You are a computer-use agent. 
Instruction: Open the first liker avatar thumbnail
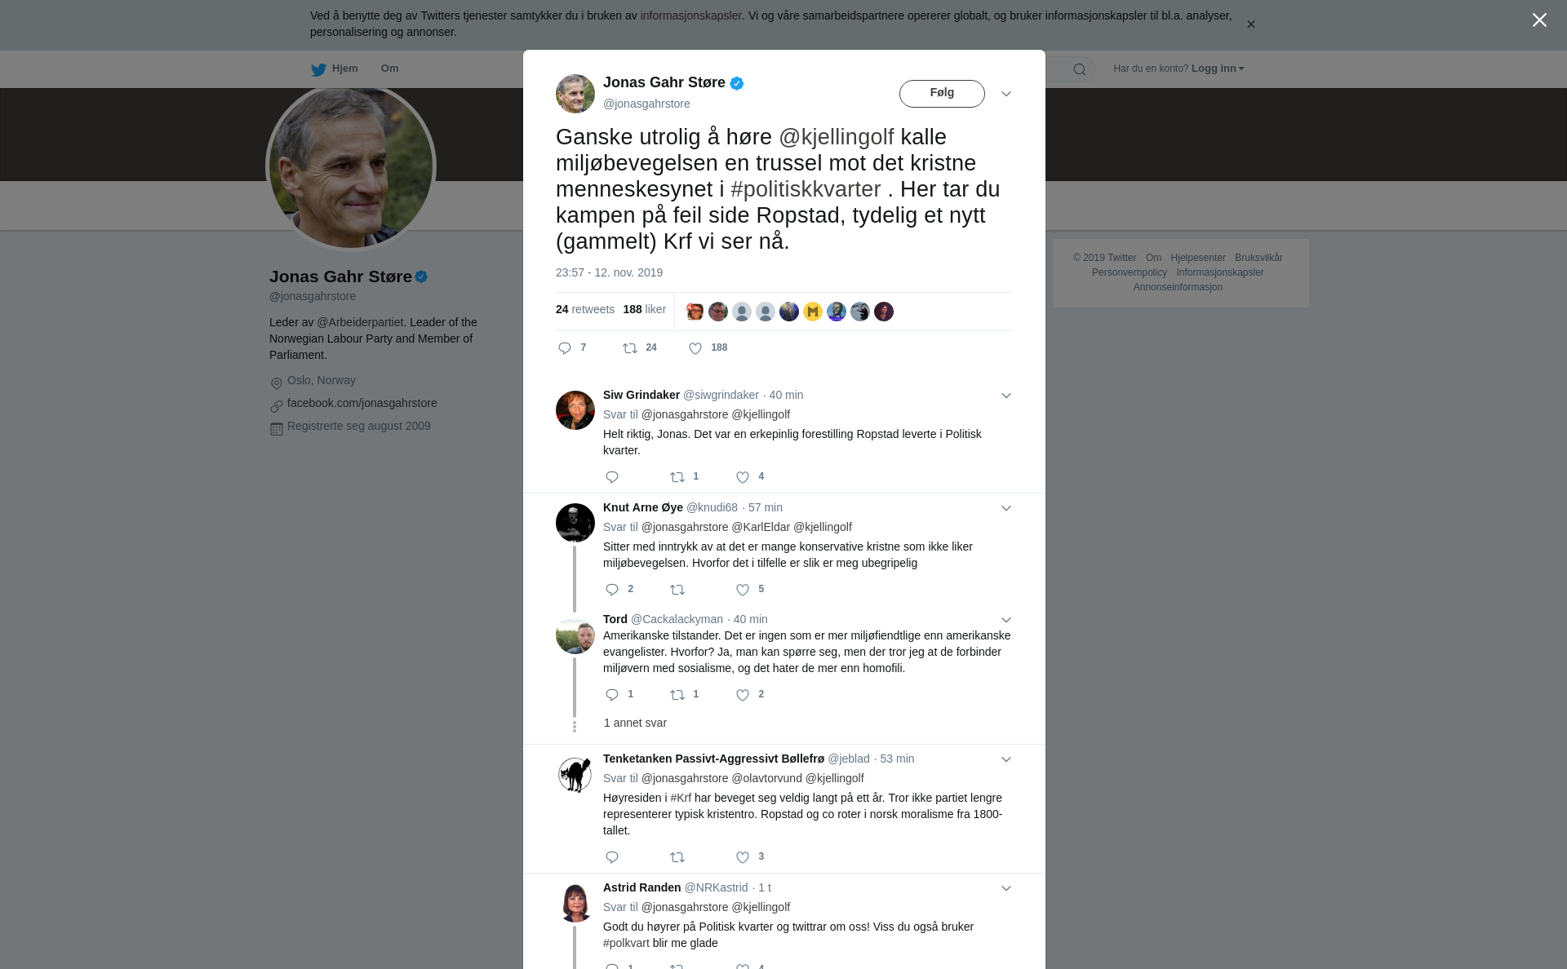pos(695,312)
